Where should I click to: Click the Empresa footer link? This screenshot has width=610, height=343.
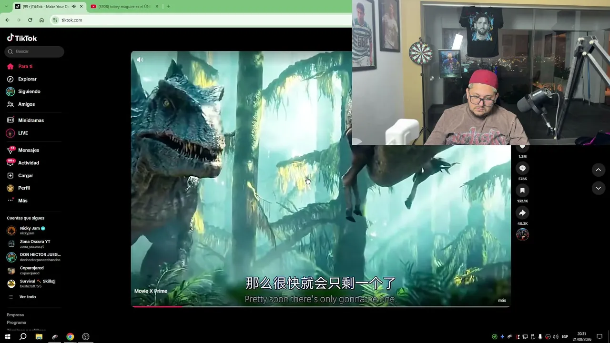pyautogui.click(x=15, y=315)
